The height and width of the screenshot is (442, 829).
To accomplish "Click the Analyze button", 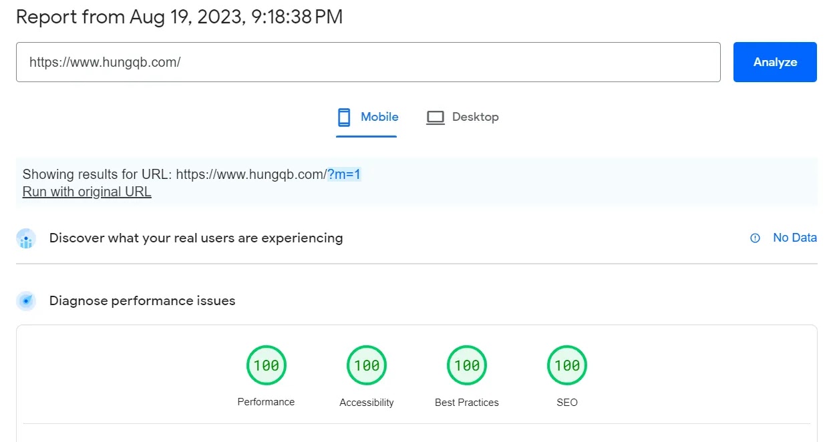I will [775, 62].
